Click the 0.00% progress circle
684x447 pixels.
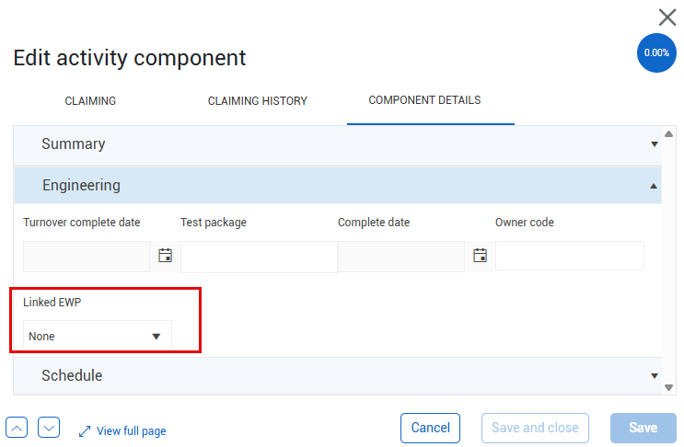[656, 52]
